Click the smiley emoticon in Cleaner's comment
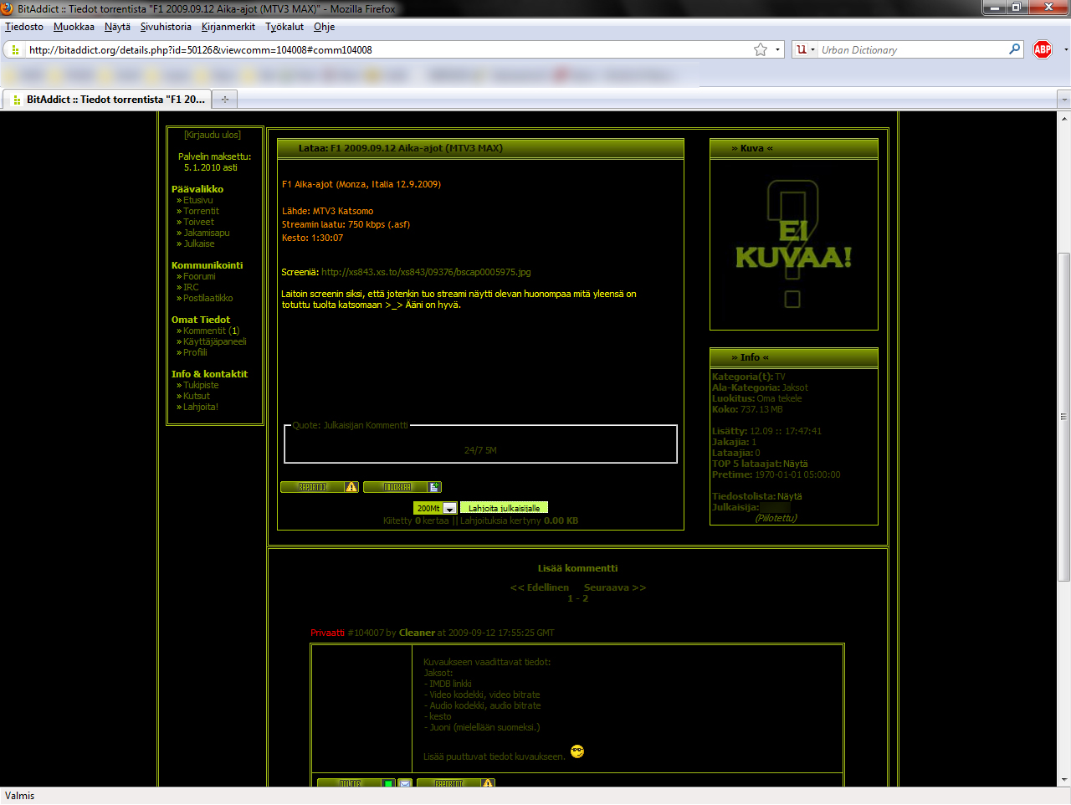This screenshot has height=805, width=1071. tap(576, 751)
